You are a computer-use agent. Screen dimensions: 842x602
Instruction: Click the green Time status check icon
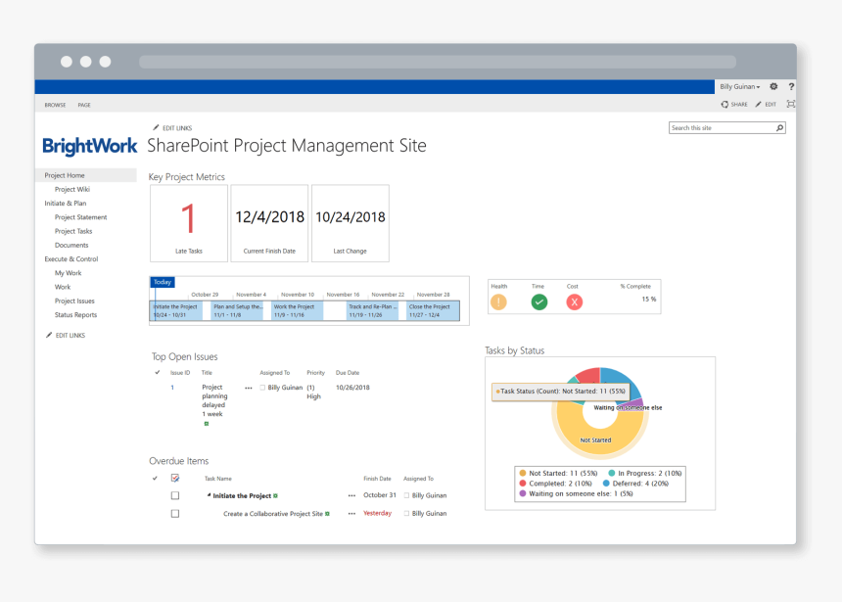click(x=538, y=301)
